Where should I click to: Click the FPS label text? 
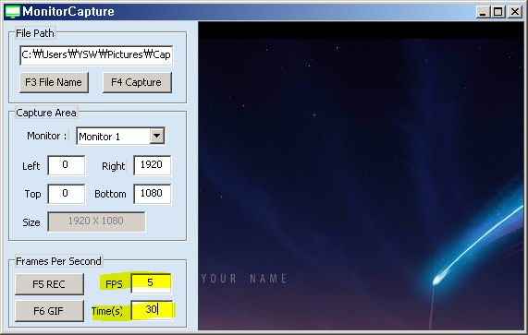click(114, 284)
